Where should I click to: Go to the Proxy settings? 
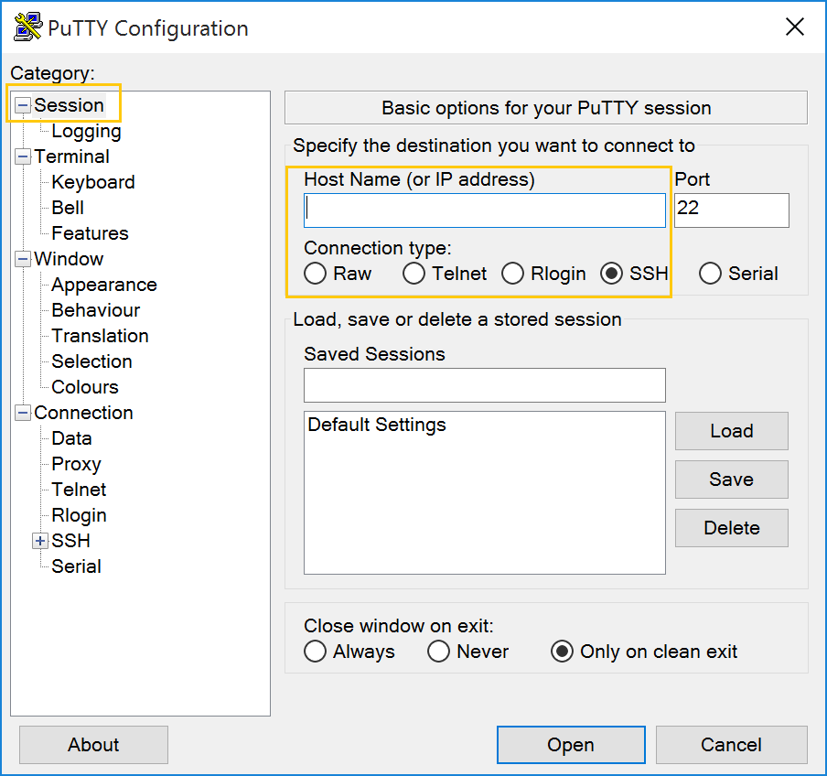pos(77,464)
